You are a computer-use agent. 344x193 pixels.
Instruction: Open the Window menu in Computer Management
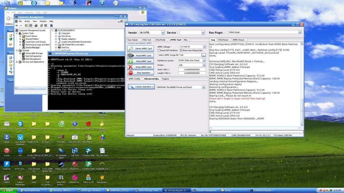pos(43,21)
